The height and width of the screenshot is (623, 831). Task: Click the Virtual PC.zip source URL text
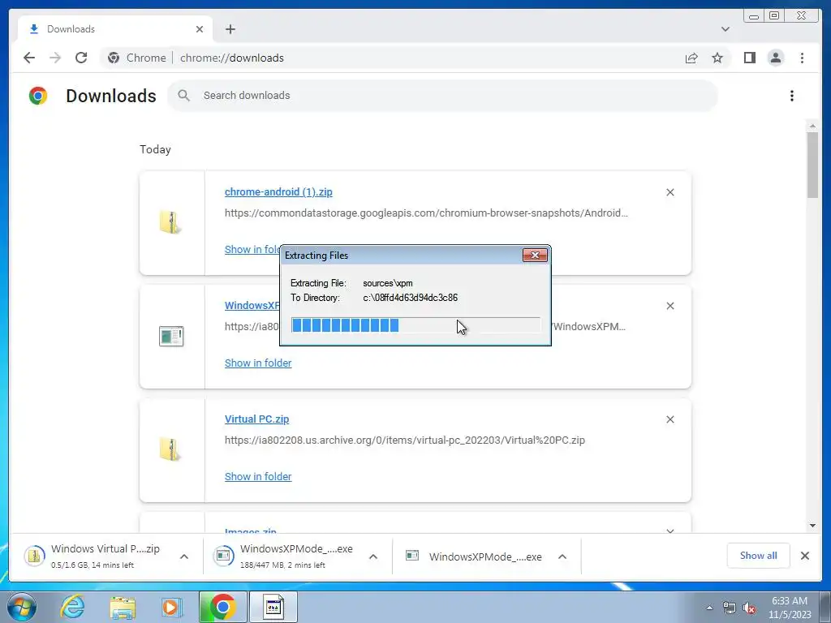pyautogui.click(x=405, y=440)
